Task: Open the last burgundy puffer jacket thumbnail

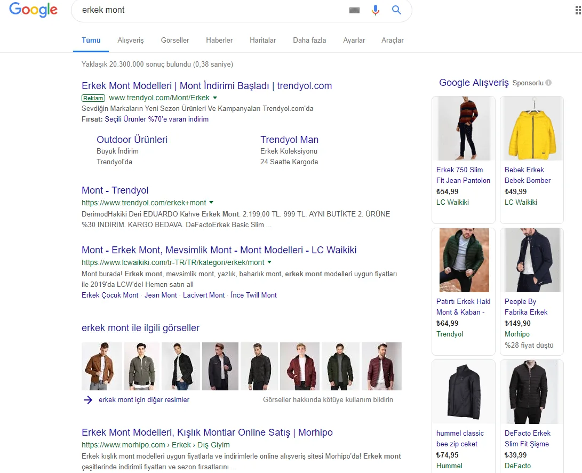Action: coord(381,366)
